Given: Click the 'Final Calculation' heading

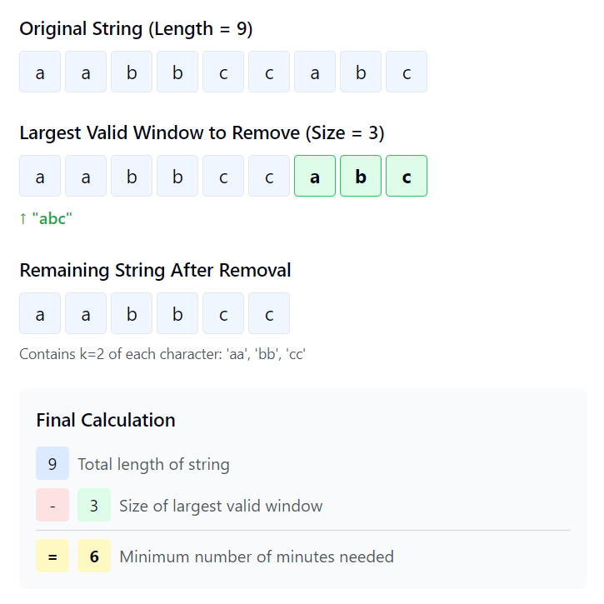Looking at the screenshot, I should coord(106,420).
